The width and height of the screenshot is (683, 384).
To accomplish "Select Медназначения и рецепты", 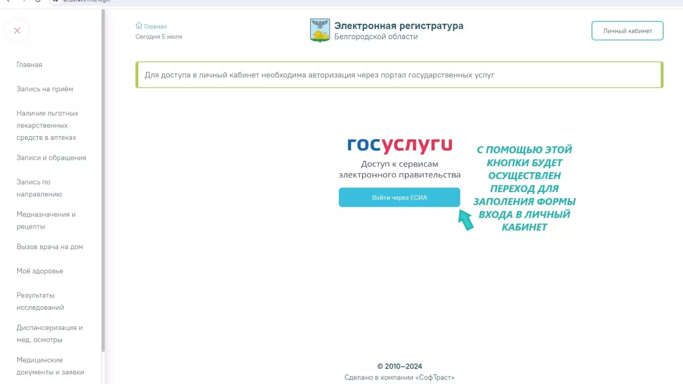I will pos(46,220).
